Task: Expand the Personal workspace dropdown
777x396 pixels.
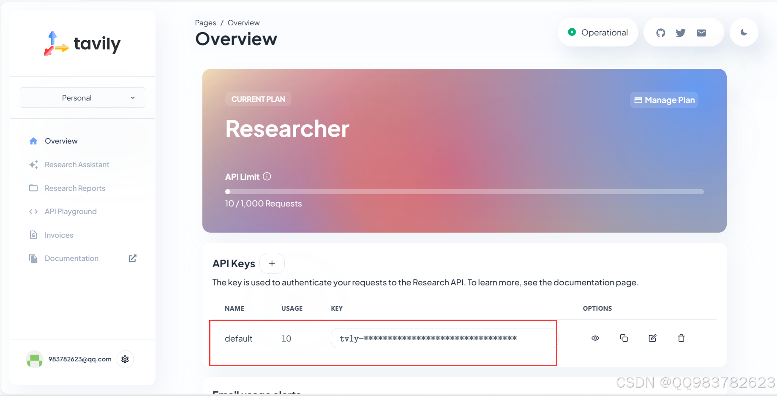Action: (x=82, y=98)
